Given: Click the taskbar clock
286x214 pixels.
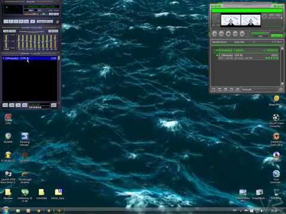Looking at the screenshot, I should [x=274, y=210].
